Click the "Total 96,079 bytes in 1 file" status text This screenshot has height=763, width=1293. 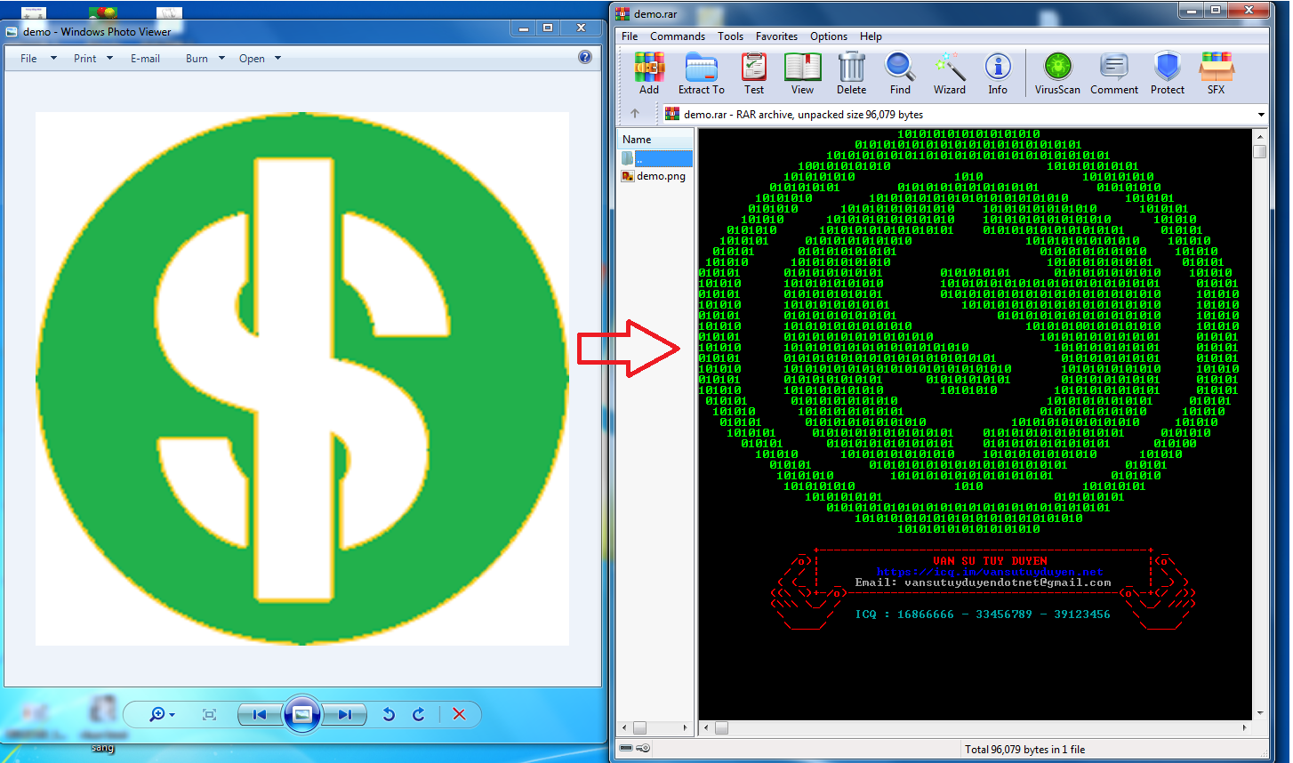click(x=1025, y=750)
